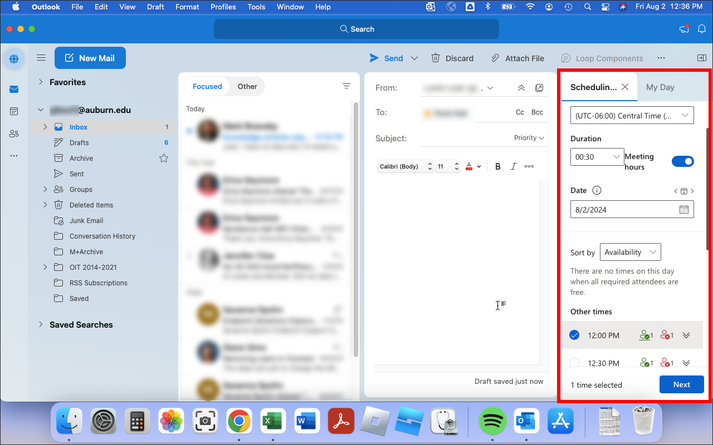Image resolution: width=713 pixels, height=445 pixels.
Task: Expand the Groups folder
Action: point(45,189)
